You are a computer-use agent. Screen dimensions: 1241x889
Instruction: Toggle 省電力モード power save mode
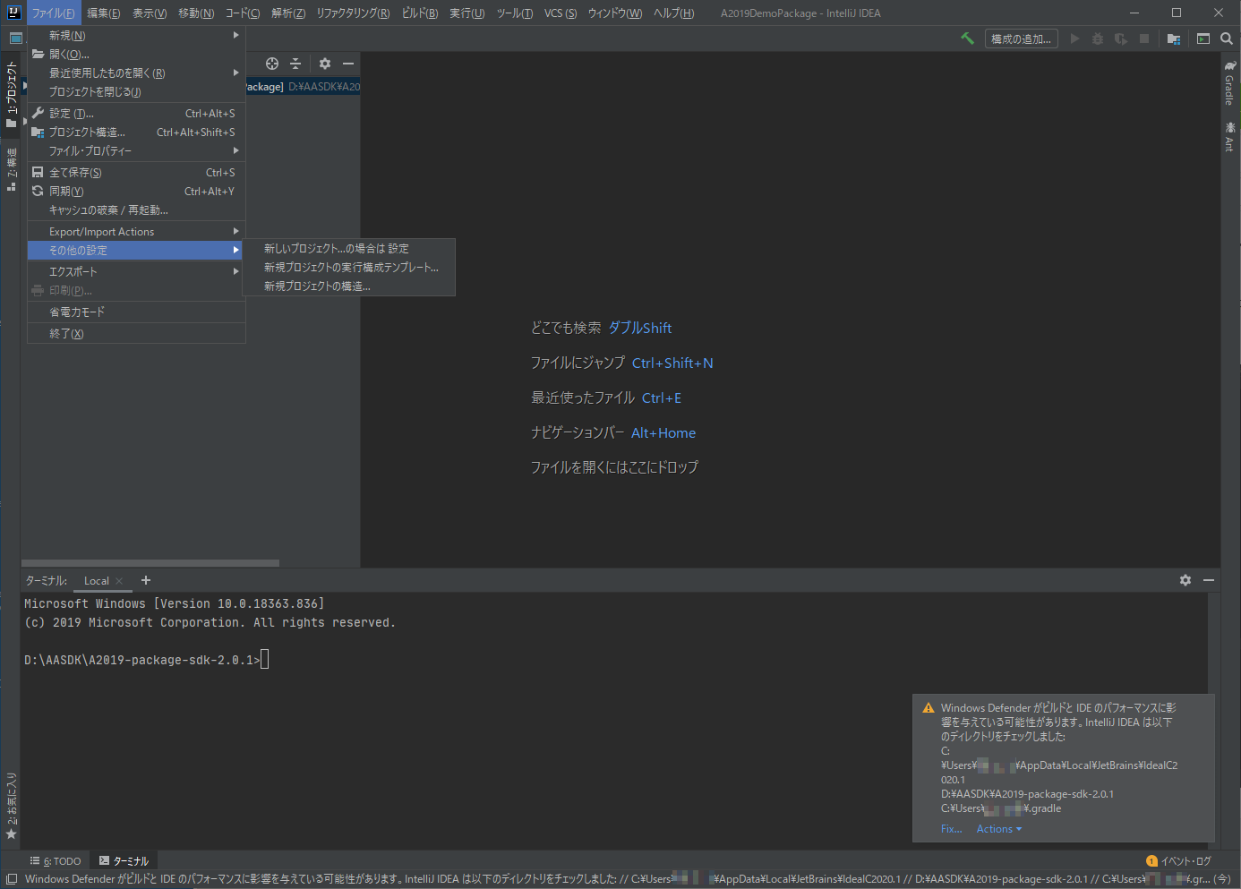[136, 312]
